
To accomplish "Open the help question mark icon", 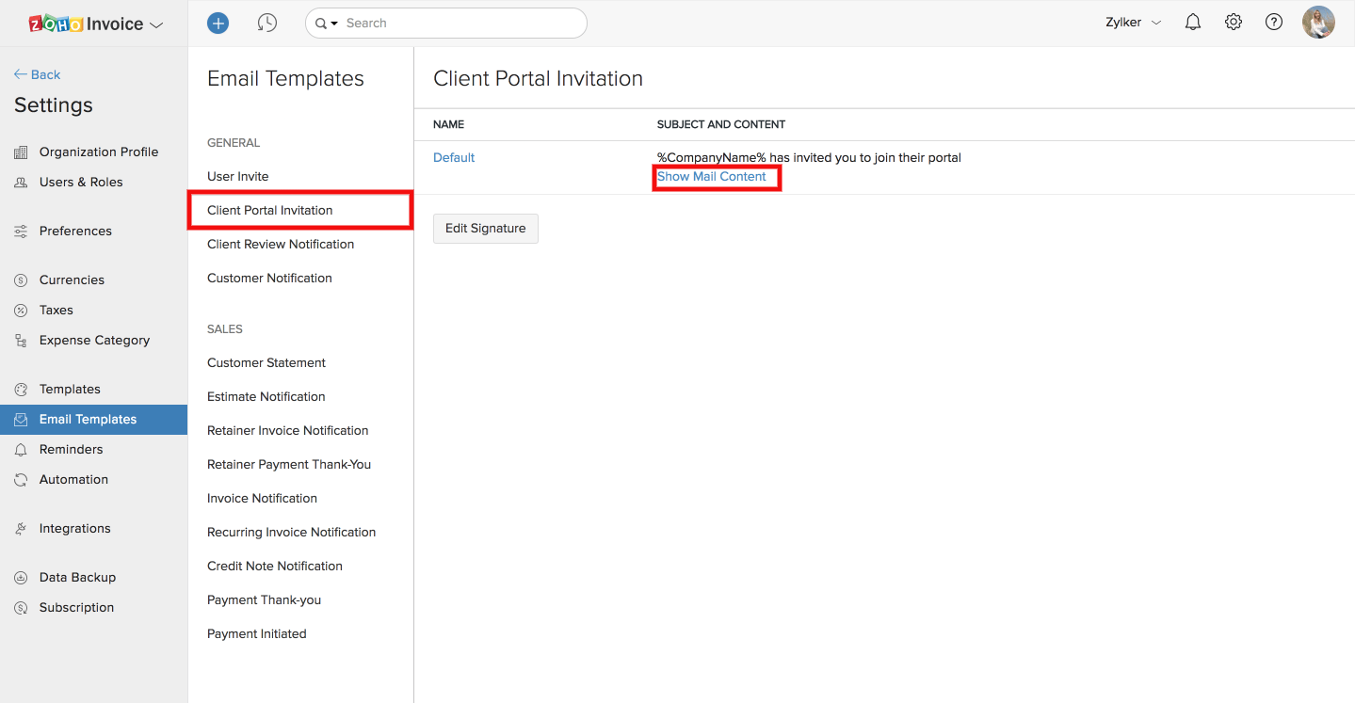I will [1274, 21].
